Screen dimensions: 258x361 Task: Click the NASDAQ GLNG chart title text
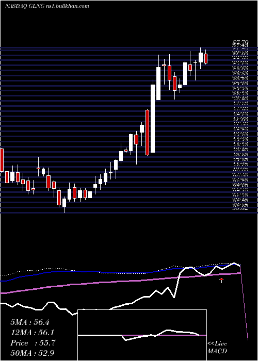[x=47, y=6]
